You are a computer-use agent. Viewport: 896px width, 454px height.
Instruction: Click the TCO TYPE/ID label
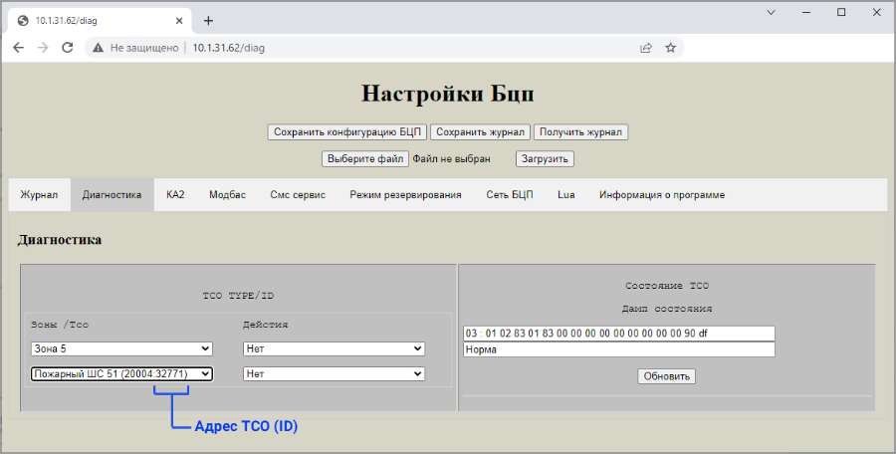(x=238, y=296)
